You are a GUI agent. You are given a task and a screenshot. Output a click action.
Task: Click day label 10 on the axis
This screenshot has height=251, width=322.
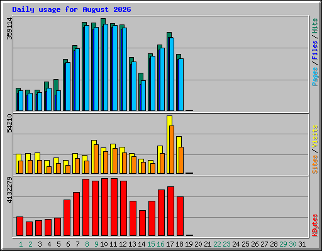(x=104, y=244)
